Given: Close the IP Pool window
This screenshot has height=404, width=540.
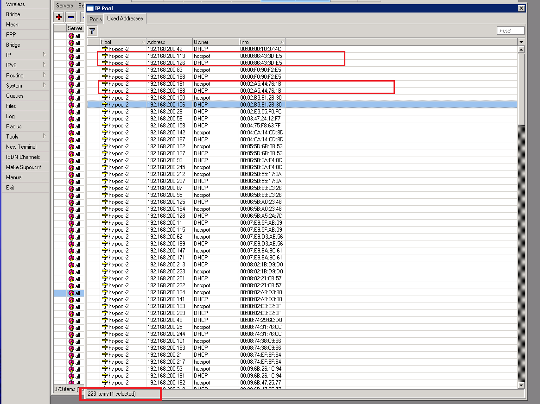Looking at the screenshot, I should (521, 8).
